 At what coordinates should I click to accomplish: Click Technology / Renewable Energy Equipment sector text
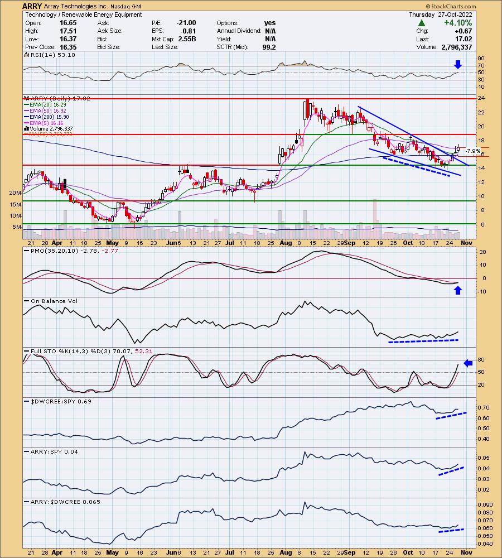(x=84, y=15)
